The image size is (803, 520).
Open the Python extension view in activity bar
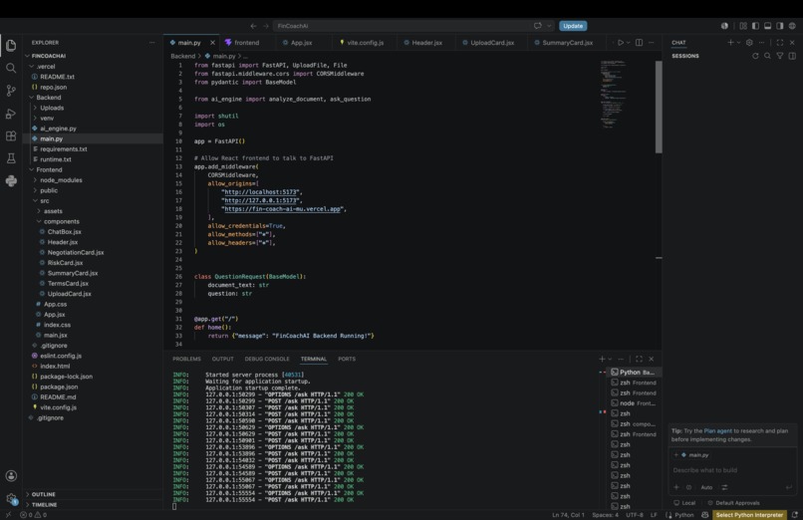pos(11,180)
